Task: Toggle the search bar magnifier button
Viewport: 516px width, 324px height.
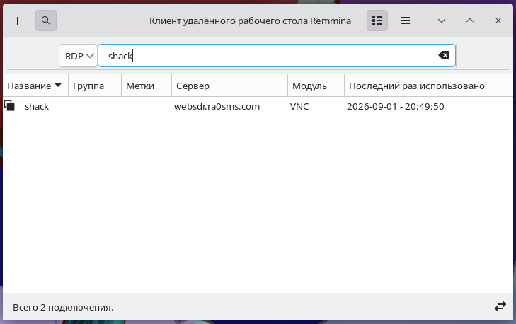Action: [46, 21]
